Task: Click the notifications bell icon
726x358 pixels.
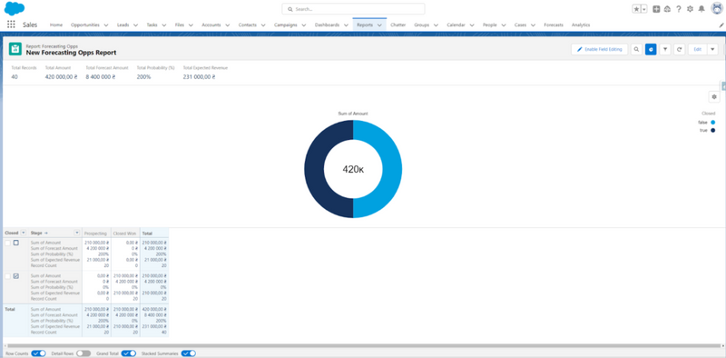Action: (701, 9)
